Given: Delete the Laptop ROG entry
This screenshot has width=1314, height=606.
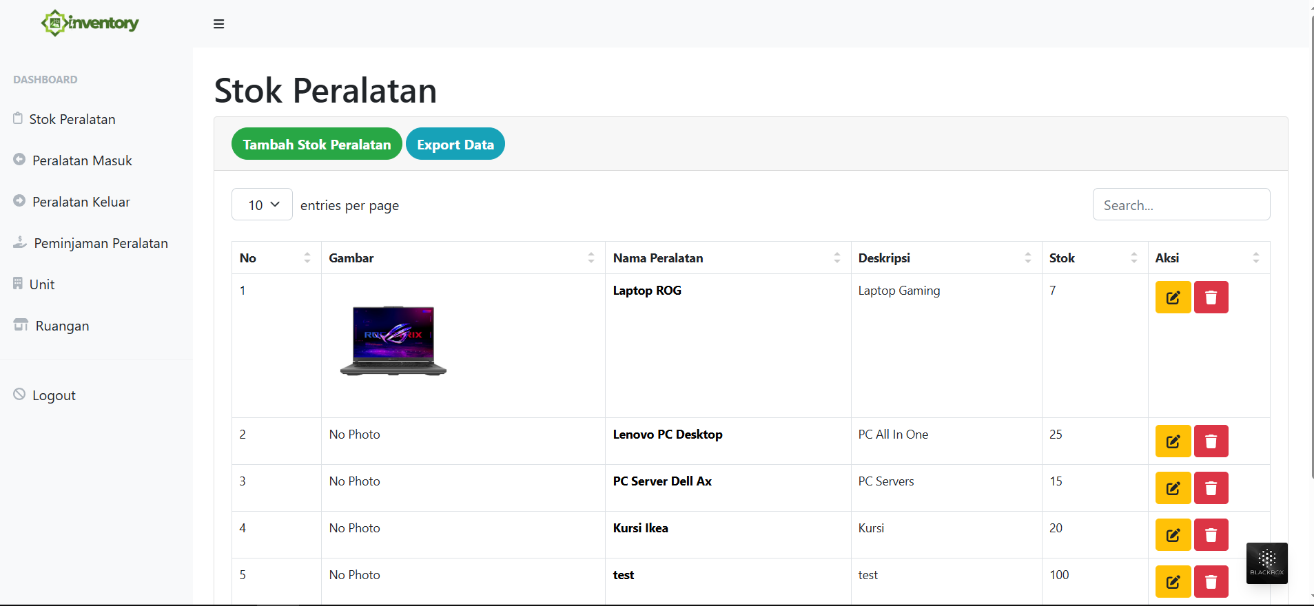Looking at the screenshot, I should point(1211,297).
